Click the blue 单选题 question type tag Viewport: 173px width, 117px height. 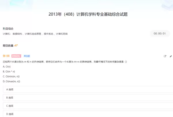(x=27, y=56)
